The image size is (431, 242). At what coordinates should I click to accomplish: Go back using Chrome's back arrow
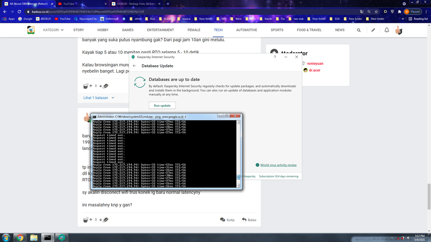[5, 11]
